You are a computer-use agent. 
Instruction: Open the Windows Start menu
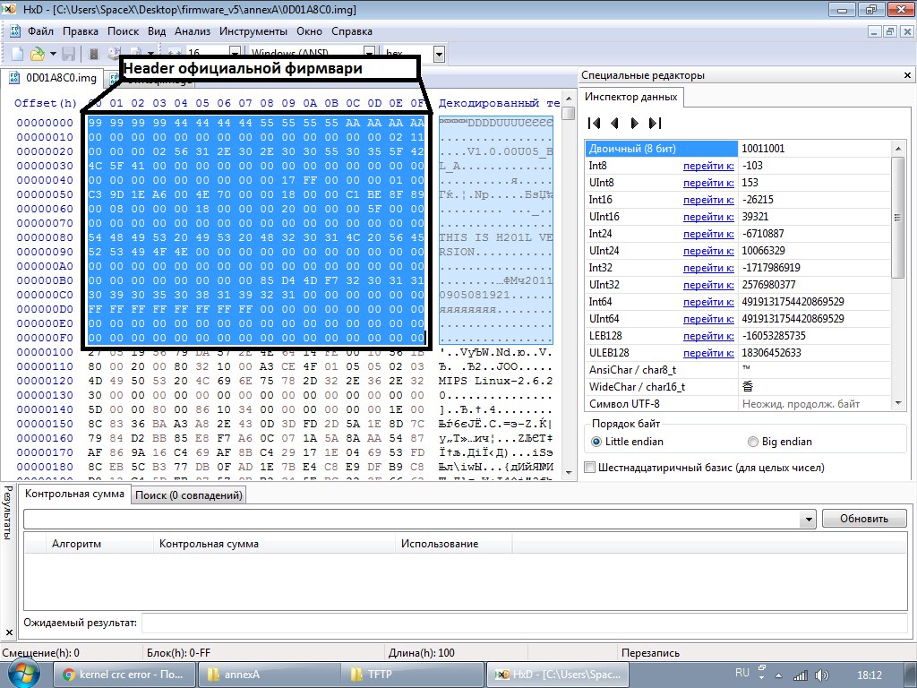click(24, 674)
